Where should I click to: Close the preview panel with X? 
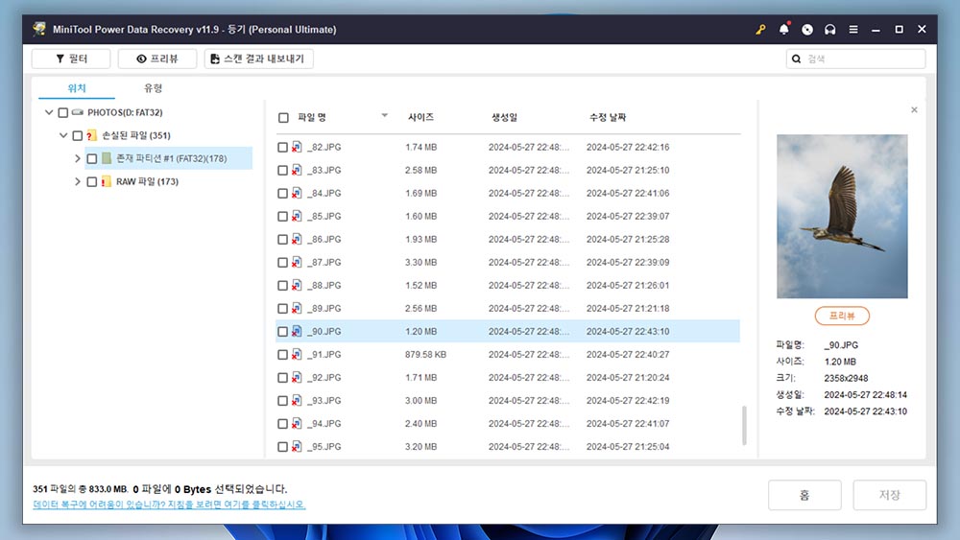click(x=914, y=110)
